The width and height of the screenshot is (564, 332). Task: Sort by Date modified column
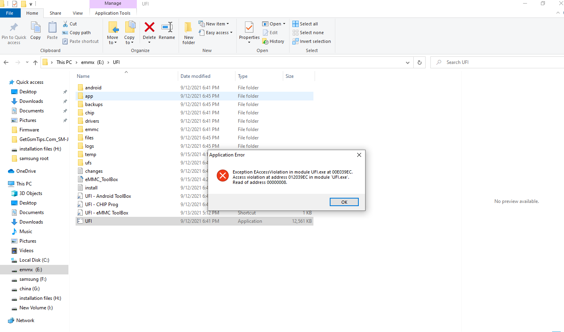point(206,76)
